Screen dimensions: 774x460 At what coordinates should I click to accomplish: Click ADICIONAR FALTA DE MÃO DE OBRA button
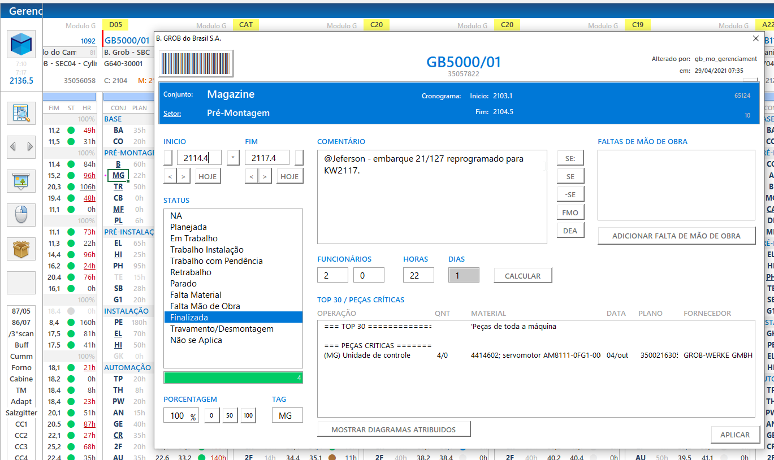coord(676,236)
